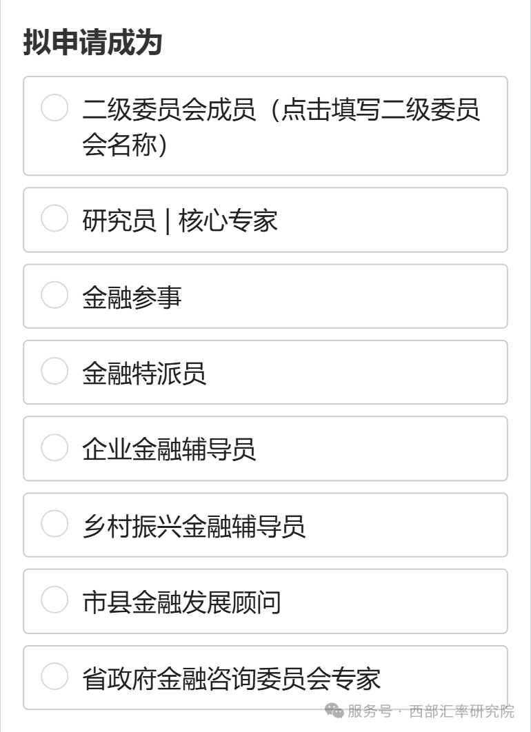
Task: Click the 研究员 | 核心专家 label text
Action: [180, 221]
